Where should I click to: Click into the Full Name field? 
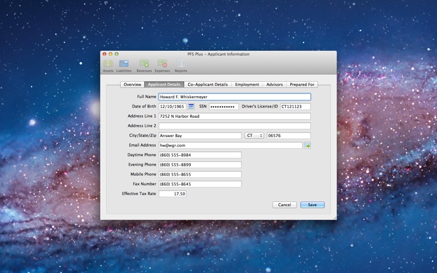234,97
